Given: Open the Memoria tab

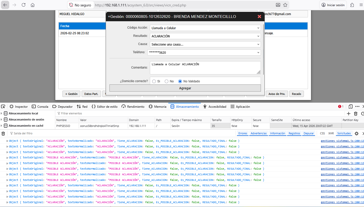Looking at the screenshot, I should [157, 106].
